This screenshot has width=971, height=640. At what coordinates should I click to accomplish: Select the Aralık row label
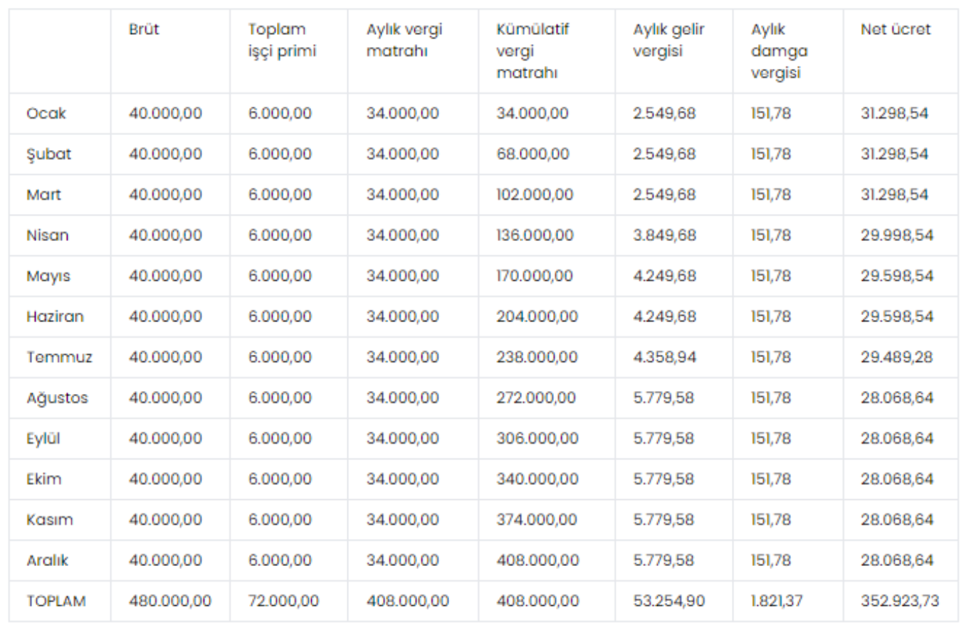click(x=48, y=560)
